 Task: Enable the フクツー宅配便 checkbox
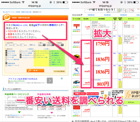tap(21, 53)
